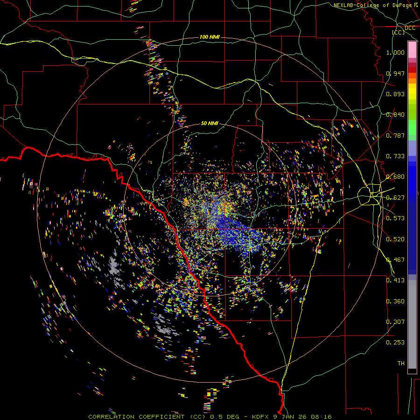420x420 pixels.
Task: Click the 0.573 scale value
Action: pyautogui.click(x=395, y=218)
